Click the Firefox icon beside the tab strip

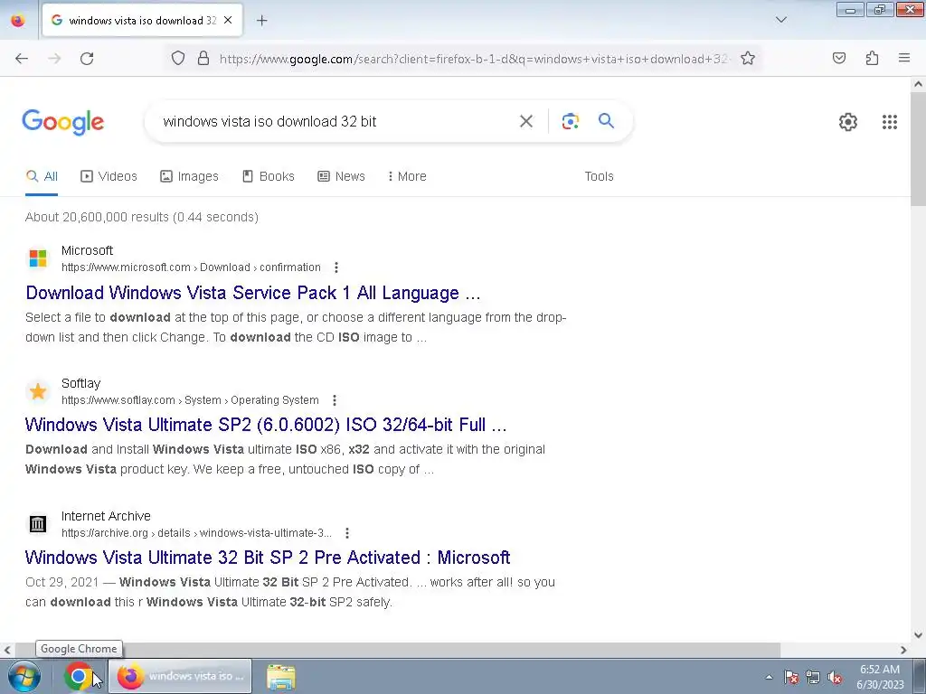(x=18, y=21)
